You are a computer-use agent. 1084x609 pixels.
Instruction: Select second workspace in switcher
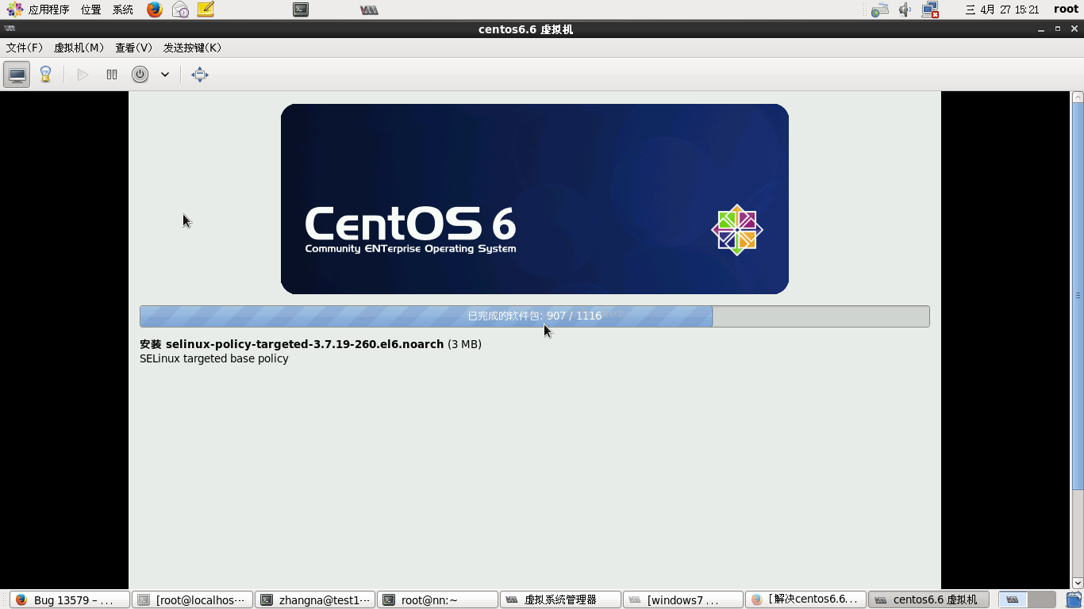coord(1042,599)
